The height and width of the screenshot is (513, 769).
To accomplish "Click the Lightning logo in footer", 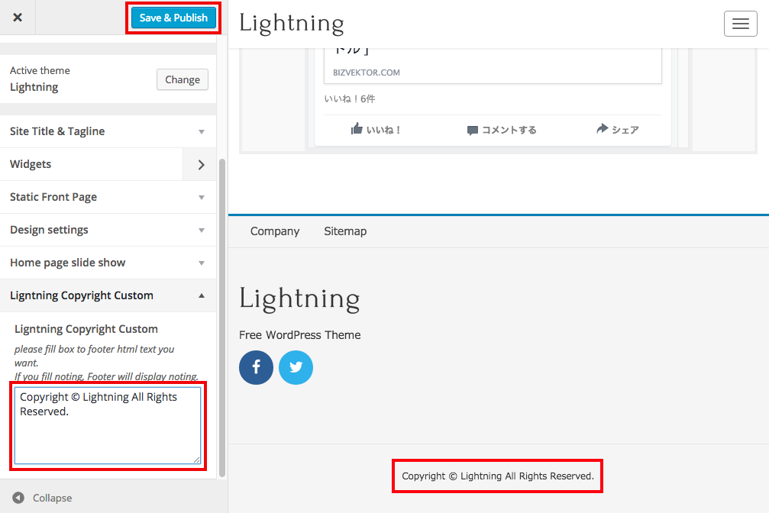I will pos(299,299).
